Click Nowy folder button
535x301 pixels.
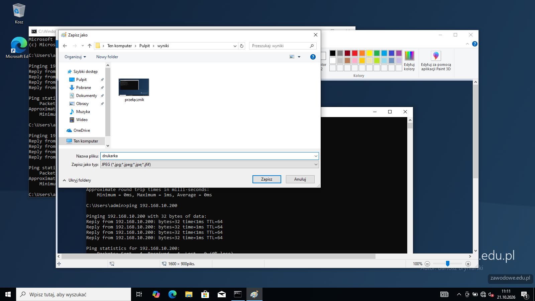point(107,57)
